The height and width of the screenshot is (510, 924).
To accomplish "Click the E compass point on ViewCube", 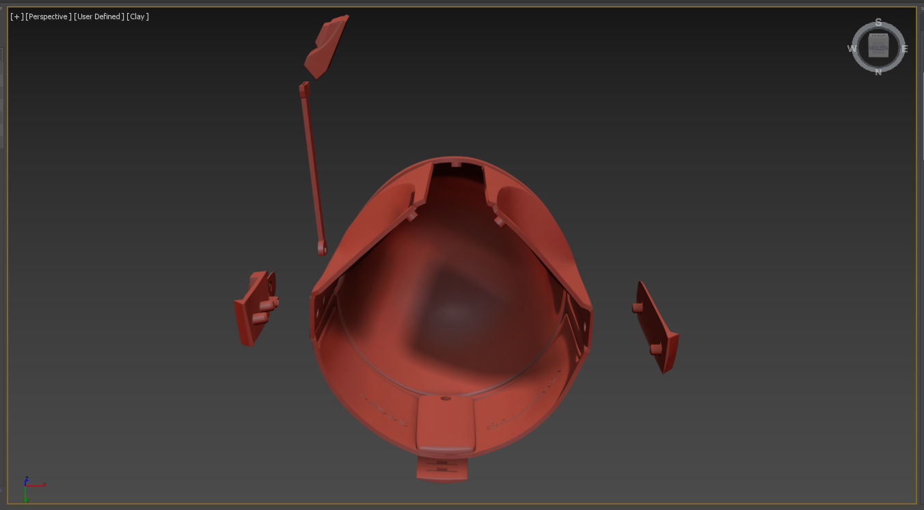I will click(x=904, y=49).
